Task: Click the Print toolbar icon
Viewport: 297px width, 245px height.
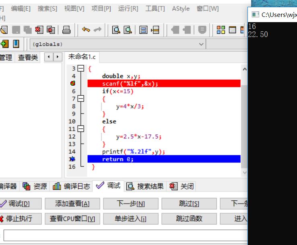Action: tap(66, 30)
